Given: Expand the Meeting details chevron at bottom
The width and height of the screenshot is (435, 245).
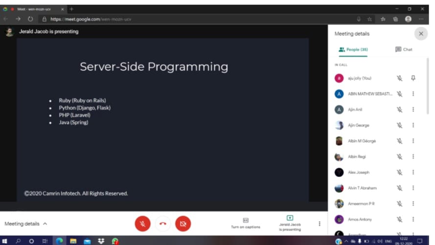Looking at the screenshot, I should click(x=45, y=223).
